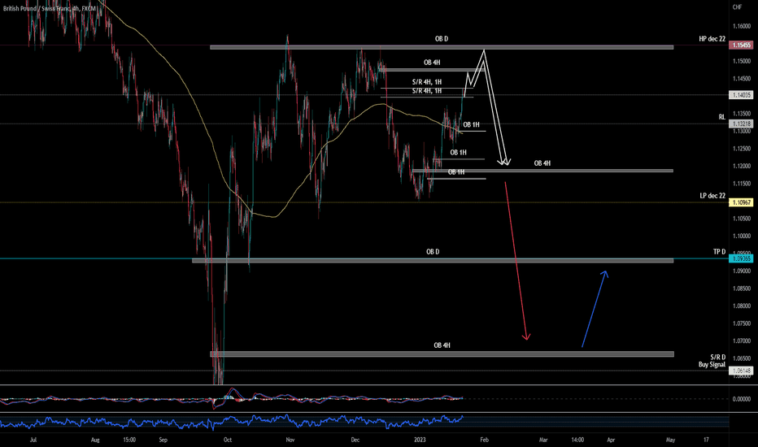Click the Nov time axis label
The image size is (758, 447).
pyautogui.click(x=290, y=440)
